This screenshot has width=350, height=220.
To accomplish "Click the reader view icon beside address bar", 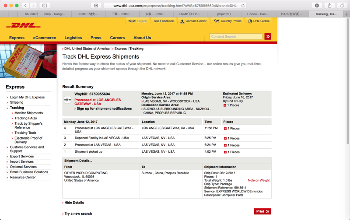I will (96, 6).
